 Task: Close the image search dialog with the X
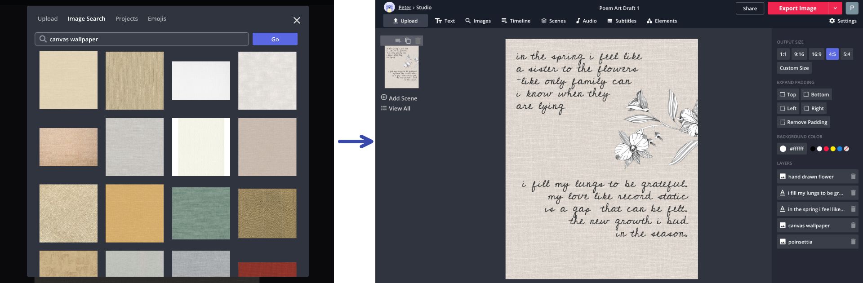297,20
